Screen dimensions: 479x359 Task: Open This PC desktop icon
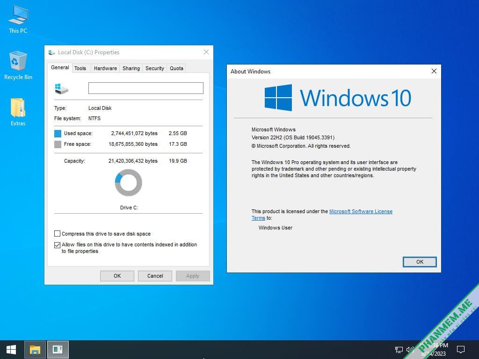coord(18,20)
